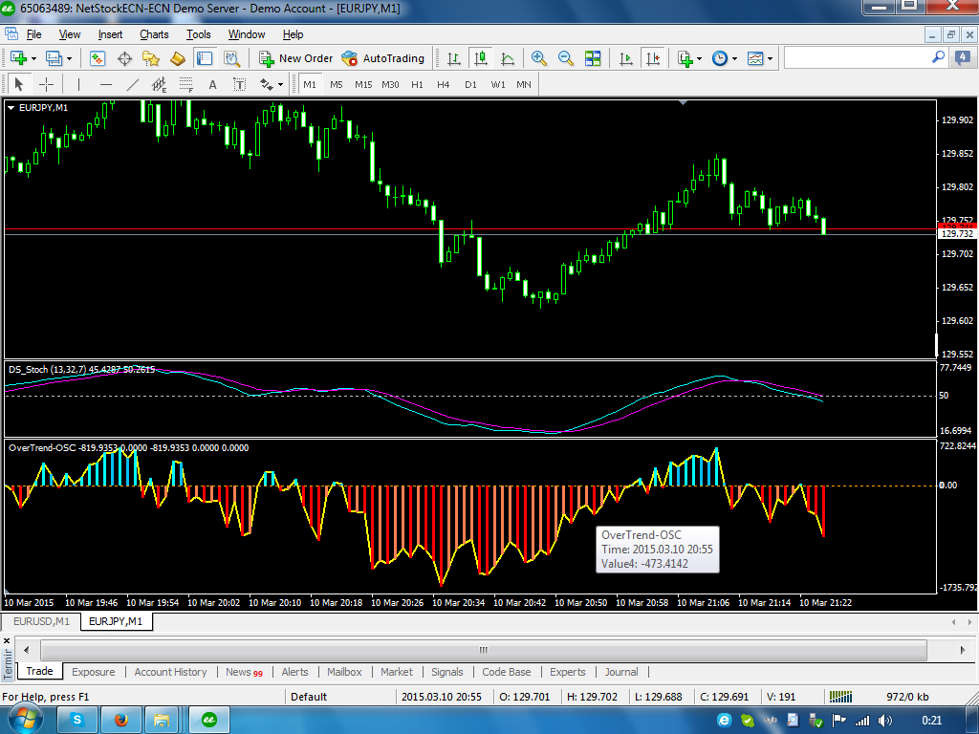Zoom out of the chart
Viewport: 979px width, 734px height.
pos(566,58)
